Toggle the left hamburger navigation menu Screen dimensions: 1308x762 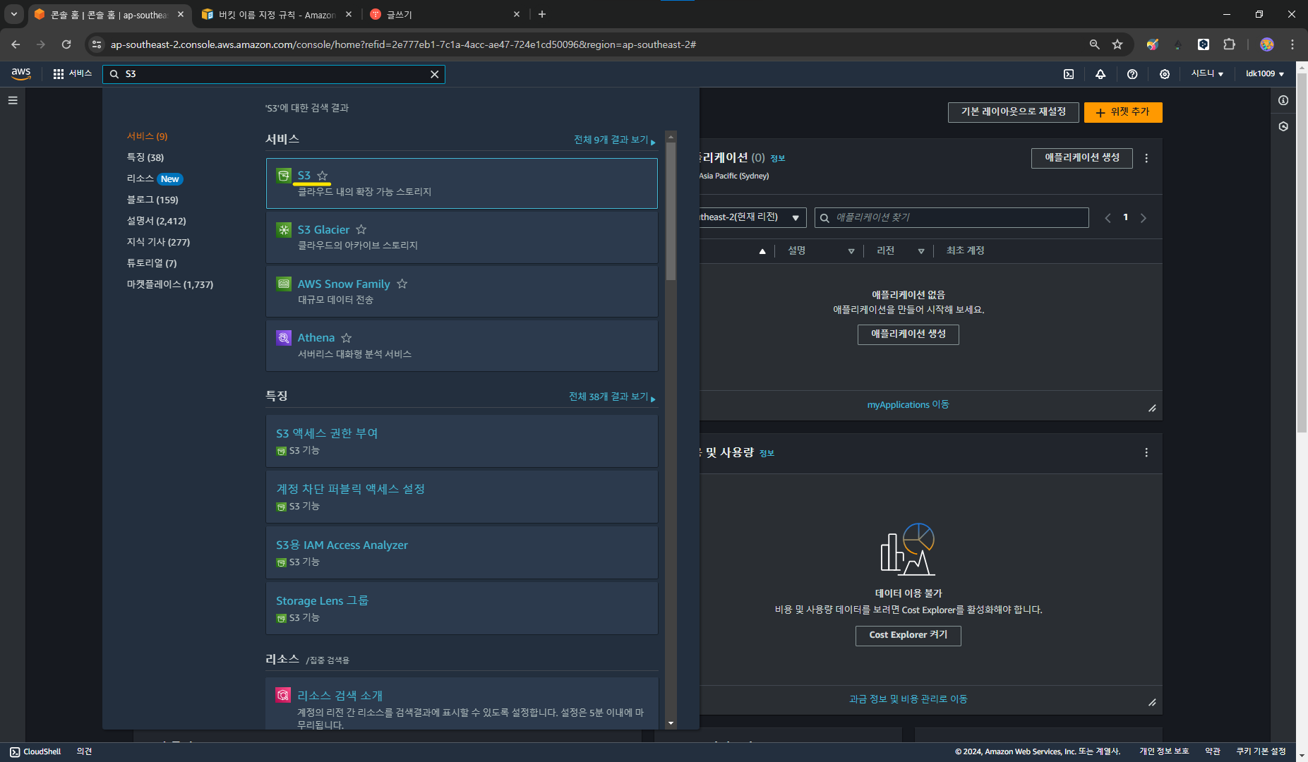[13, 100]
